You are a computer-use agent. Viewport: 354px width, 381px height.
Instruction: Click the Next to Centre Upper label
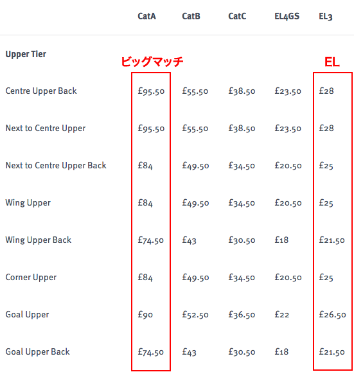(46, 128)
